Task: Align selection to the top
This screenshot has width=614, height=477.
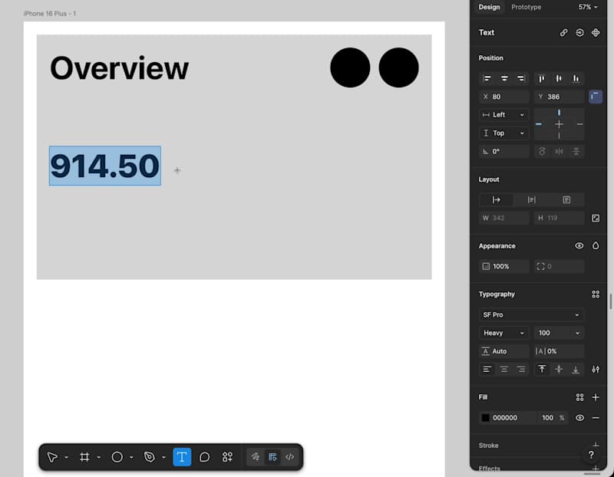Action: point(542,79)
